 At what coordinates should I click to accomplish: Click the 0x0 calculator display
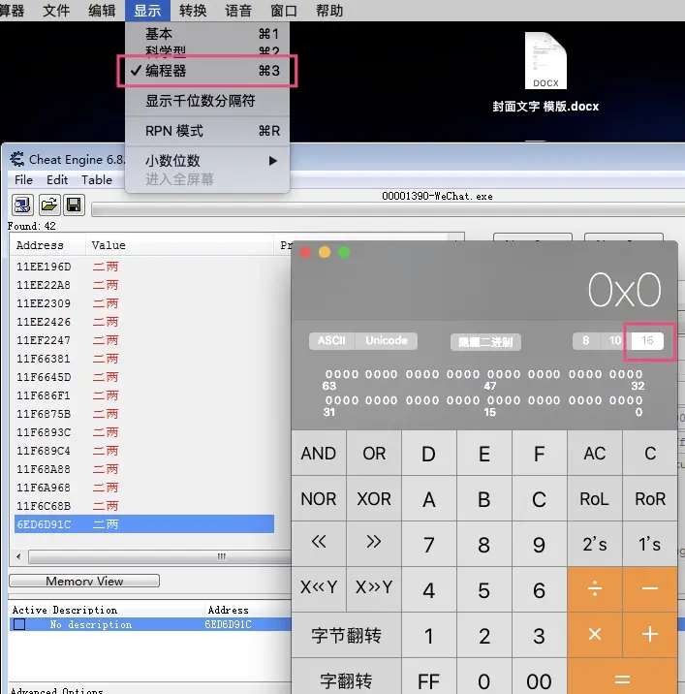624,291
